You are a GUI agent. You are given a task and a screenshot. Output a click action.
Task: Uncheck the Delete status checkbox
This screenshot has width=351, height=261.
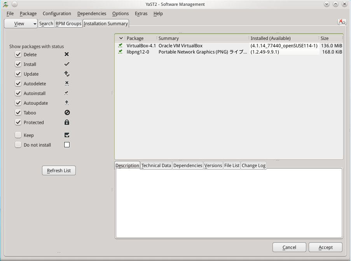pos(18,54)
